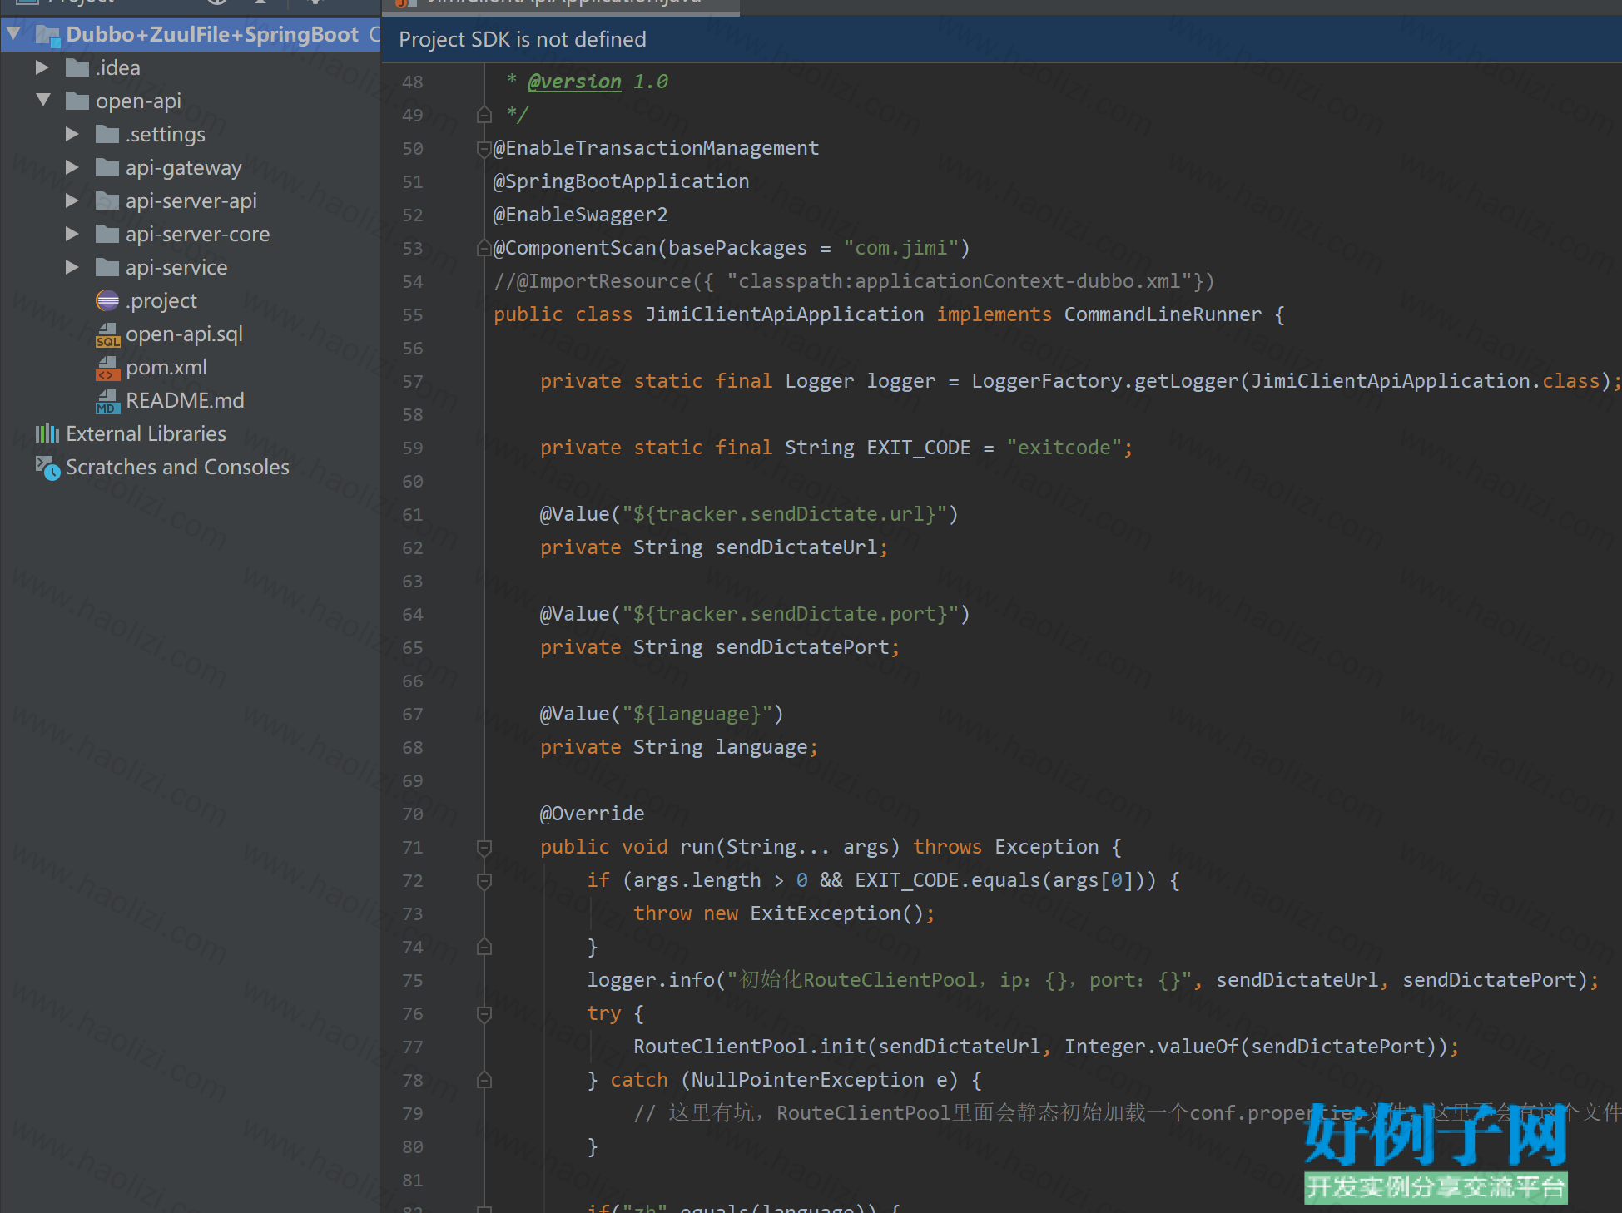Click the "exitcode" string value
The width and height of the screenshot is (1622, 1213).
(1064, 448)
